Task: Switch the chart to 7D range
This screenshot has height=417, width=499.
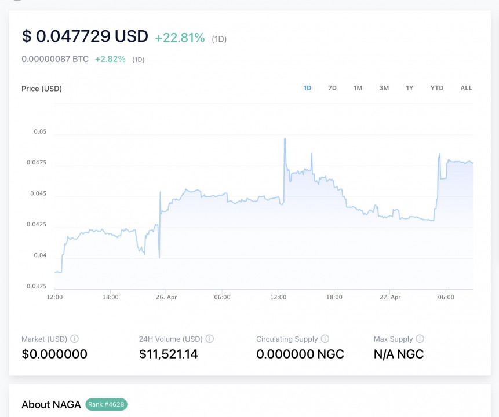Action: pyautogui.click(x=332, y=88)
